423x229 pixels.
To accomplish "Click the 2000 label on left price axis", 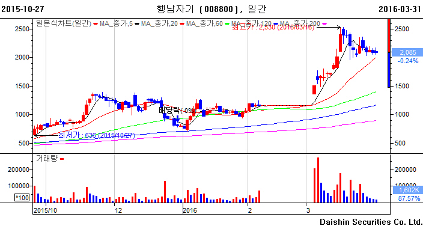I will click(x=22, y=57).
